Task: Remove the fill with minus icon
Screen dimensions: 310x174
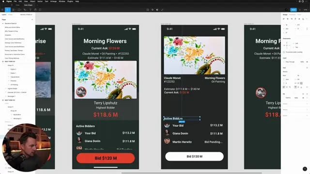Action: (x=307, y=98)
